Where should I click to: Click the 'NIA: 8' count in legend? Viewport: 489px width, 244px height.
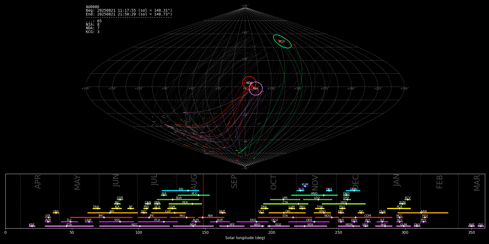[93, 25]
